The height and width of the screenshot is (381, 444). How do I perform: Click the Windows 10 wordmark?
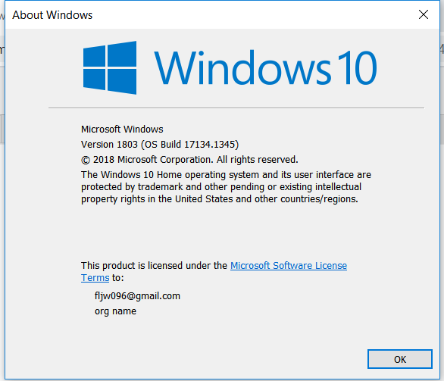[x=265, y=68]
